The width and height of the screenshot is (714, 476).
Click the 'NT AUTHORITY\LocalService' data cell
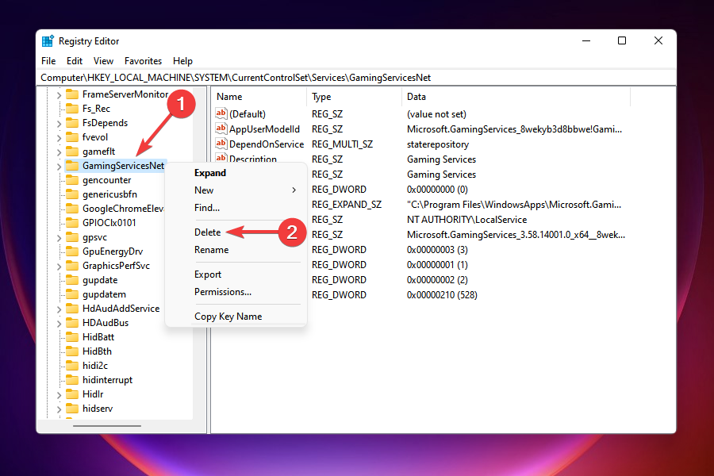(466, 220)
